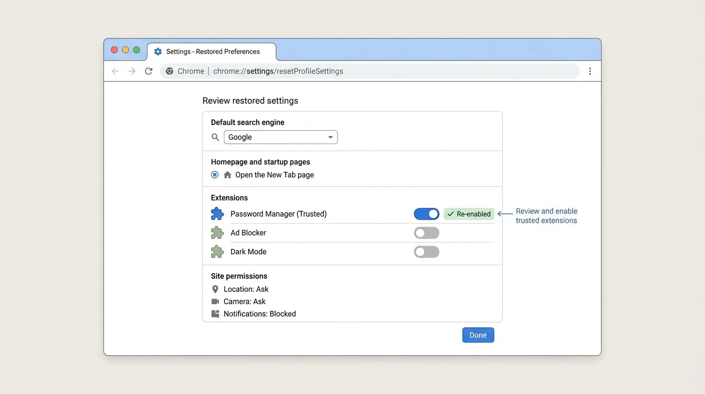
Task: Click the forward navigation arrow
Action: coord(132,71)
